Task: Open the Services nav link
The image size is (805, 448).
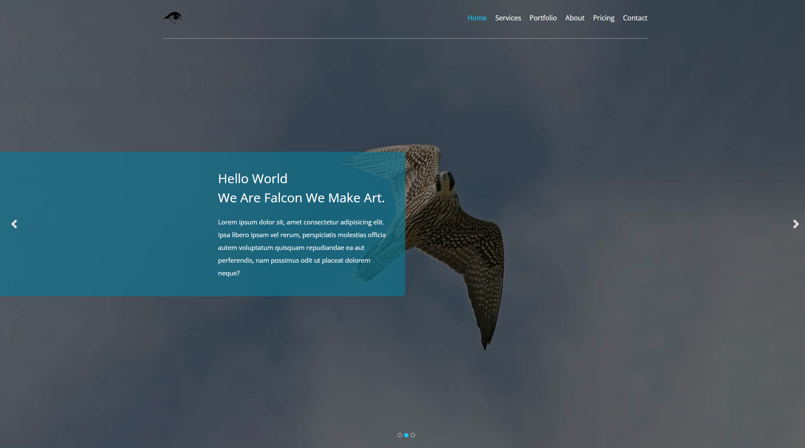Action: (x=508, y=18)
